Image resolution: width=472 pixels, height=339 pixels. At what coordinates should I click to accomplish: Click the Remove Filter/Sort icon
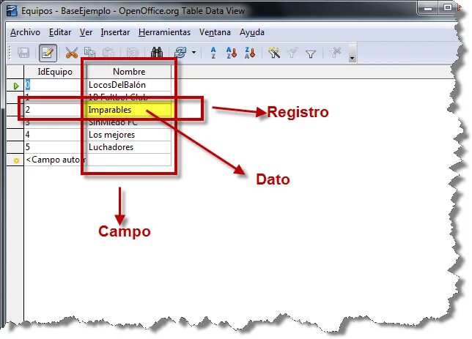tap(336, 53)
